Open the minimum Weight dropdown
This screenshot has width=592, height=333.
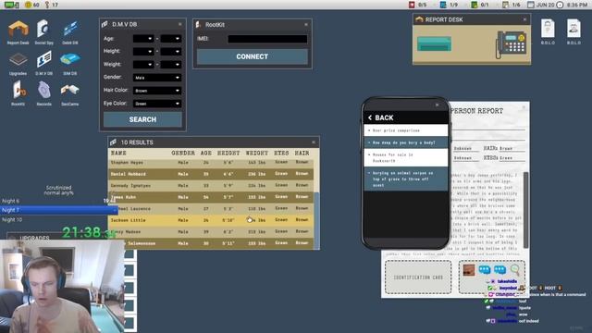pos(143,65)
